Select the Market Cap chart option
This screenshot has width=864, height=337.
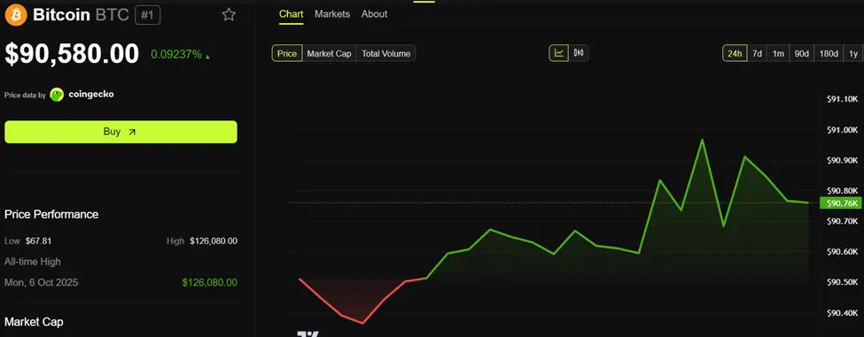coord(329,53)
